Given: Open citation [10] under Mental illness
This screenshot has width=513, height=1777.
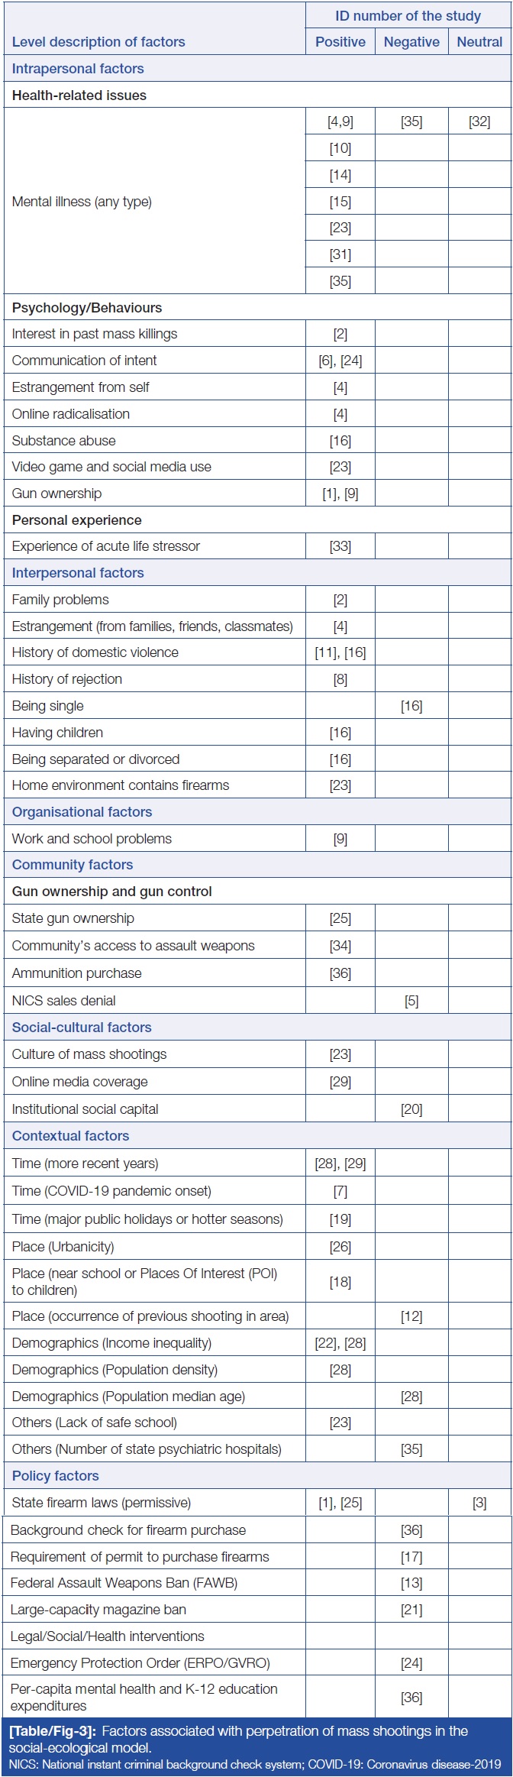Looking at the screenshot, I should click(340, 148).
